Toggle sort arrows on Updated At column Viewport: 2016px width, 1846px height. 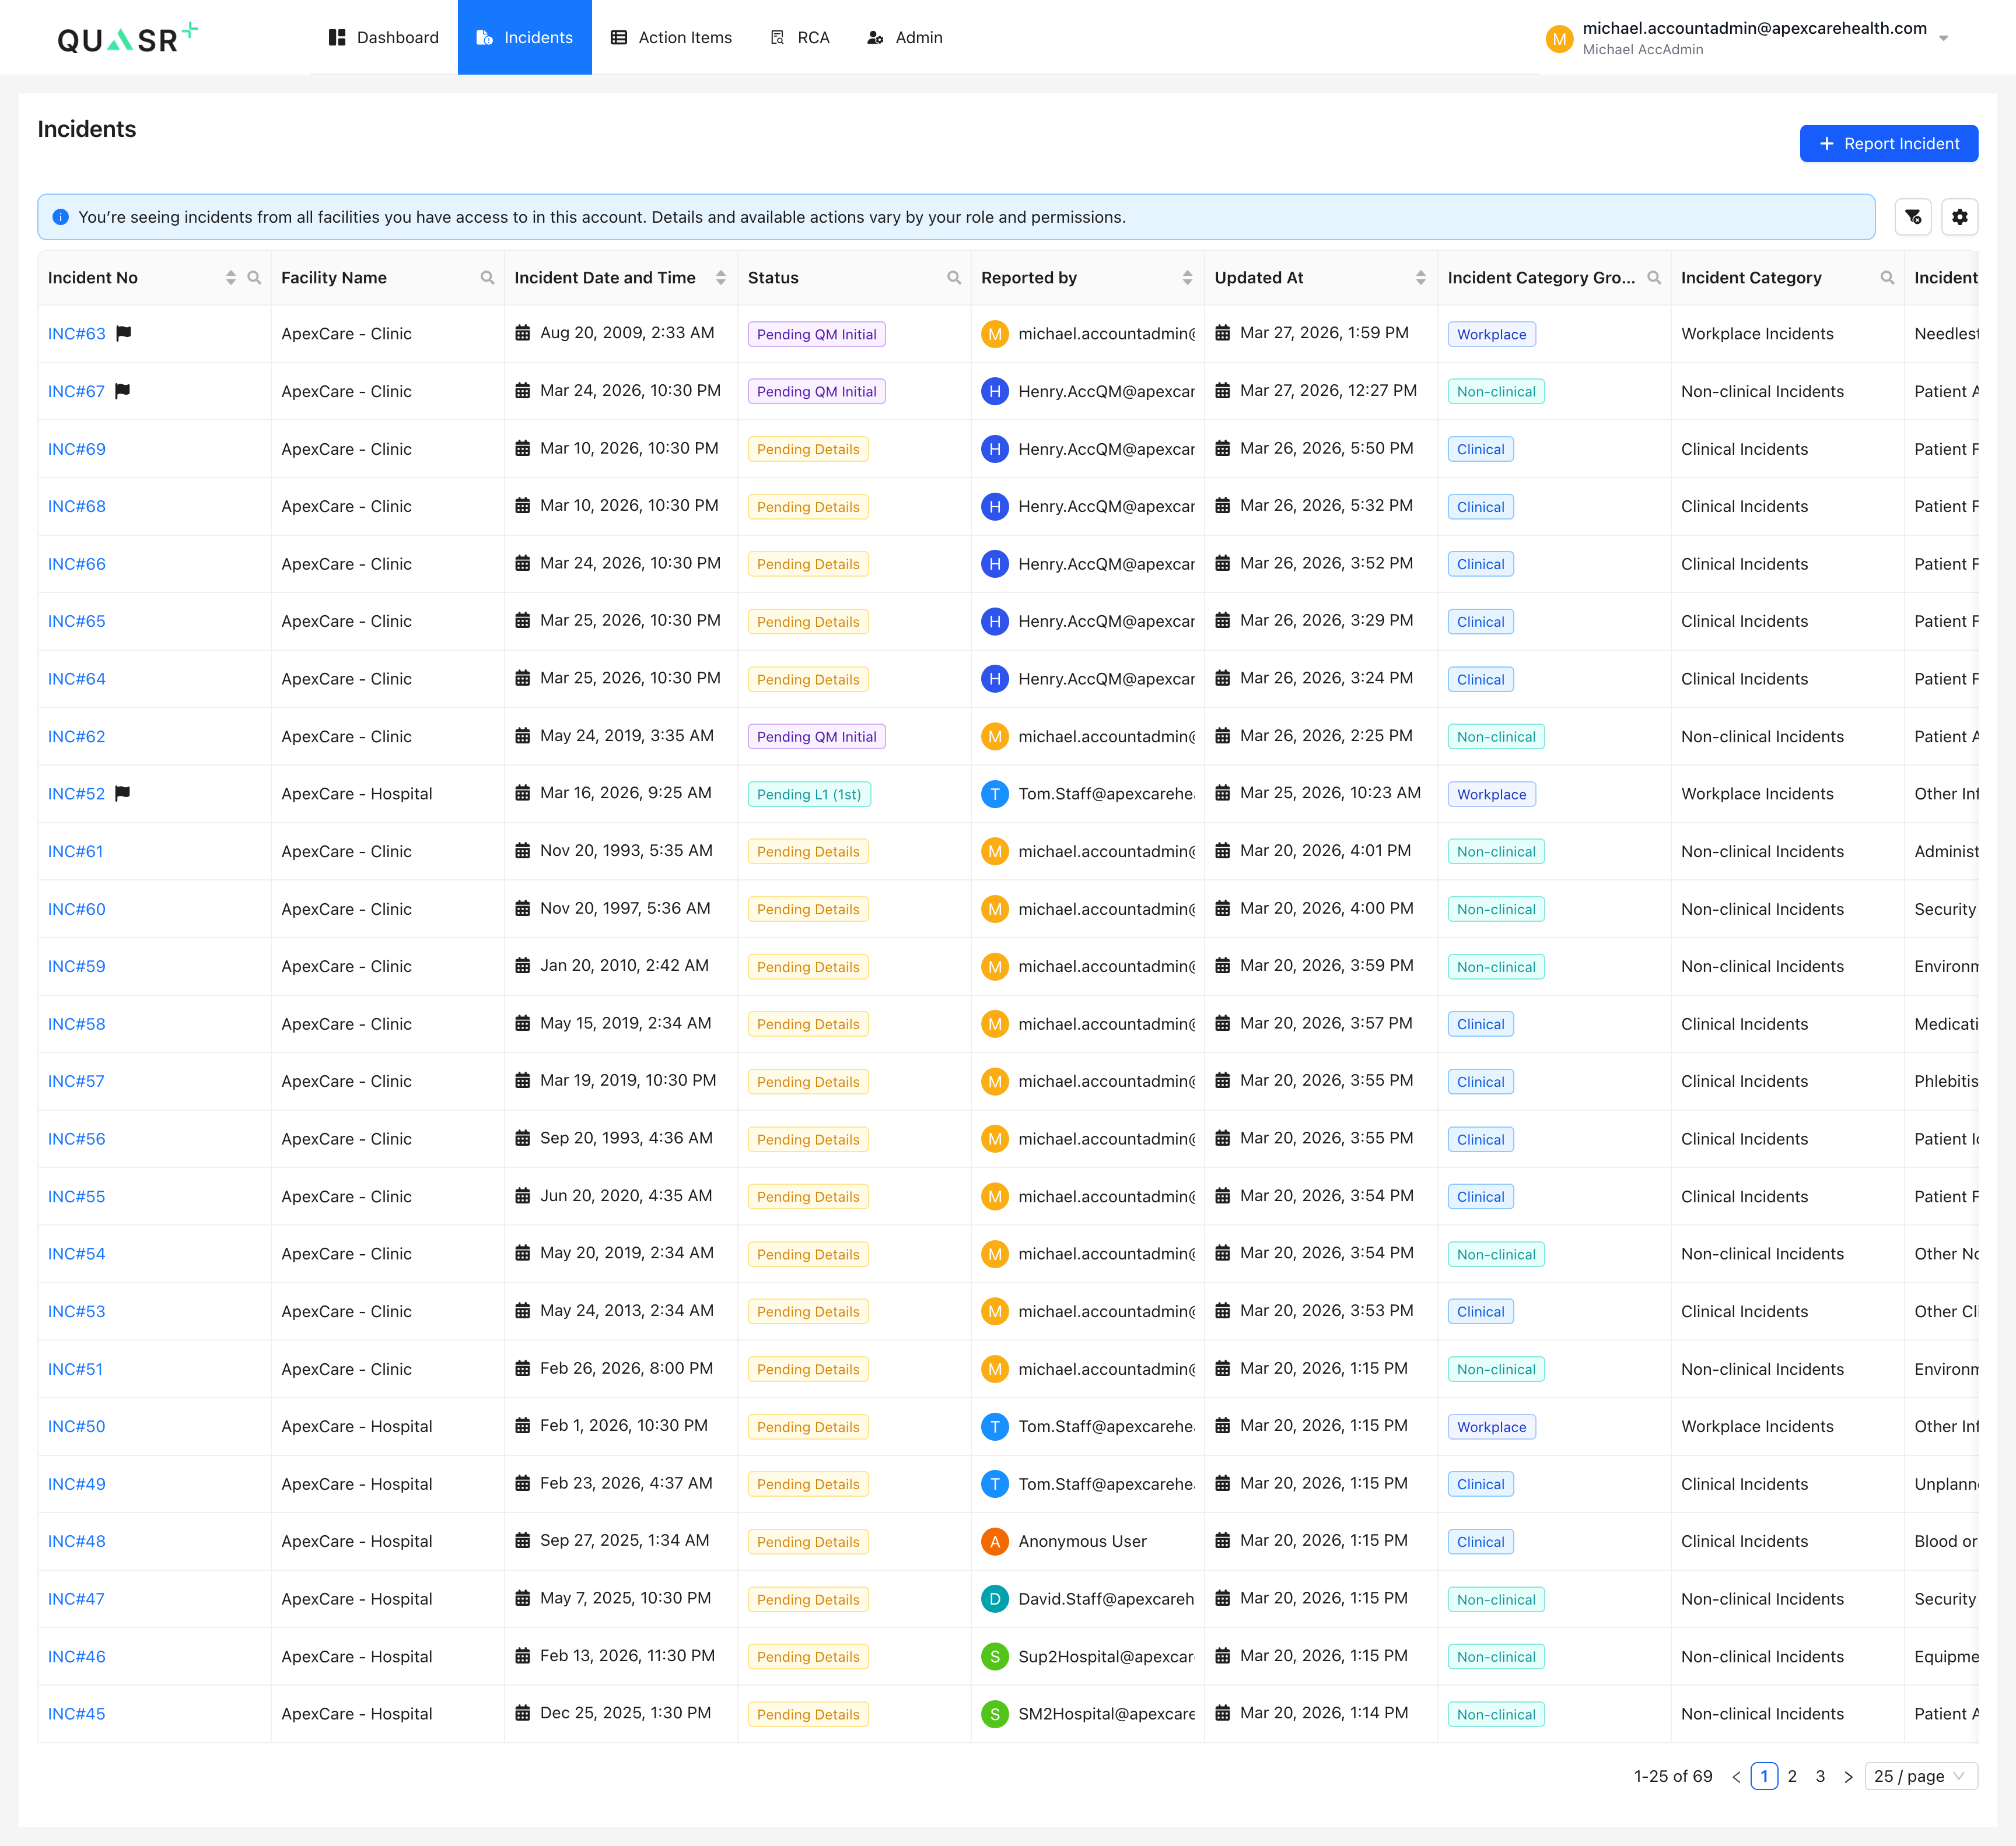tap(1420, 278)
